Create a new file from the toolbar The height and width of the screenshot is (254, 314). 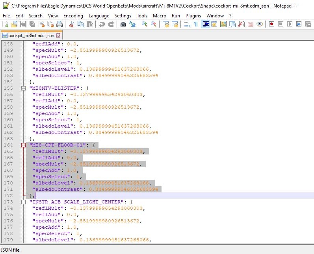coord(5,24)
